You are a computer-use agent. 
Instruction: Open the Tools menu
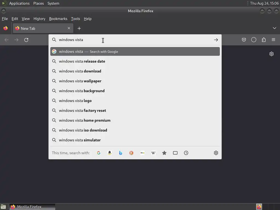click(x=75, y=19)
